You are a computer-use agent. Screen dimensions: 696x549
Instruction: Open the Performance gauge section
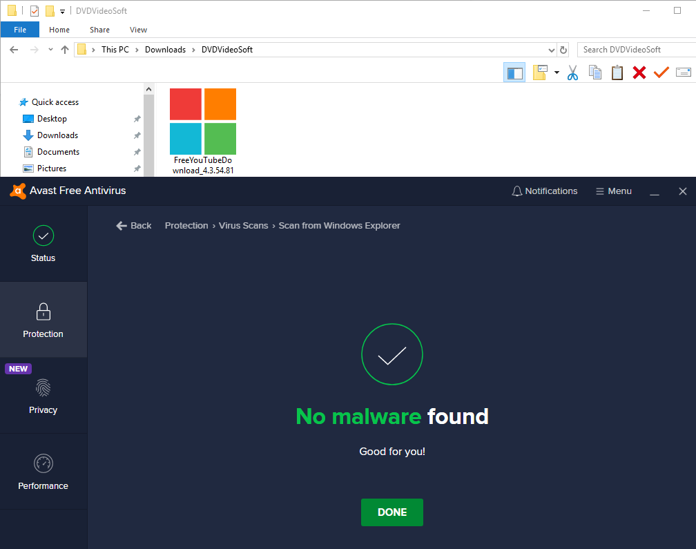[43, 472]
